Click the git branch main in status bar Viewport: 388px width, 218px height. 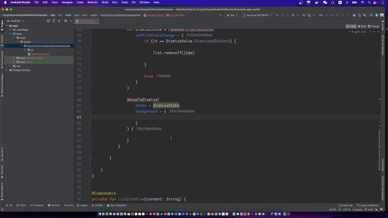point(369,210)
